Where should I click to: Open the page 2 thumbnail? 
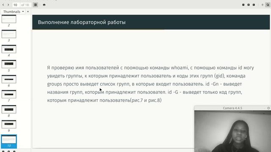9,19
